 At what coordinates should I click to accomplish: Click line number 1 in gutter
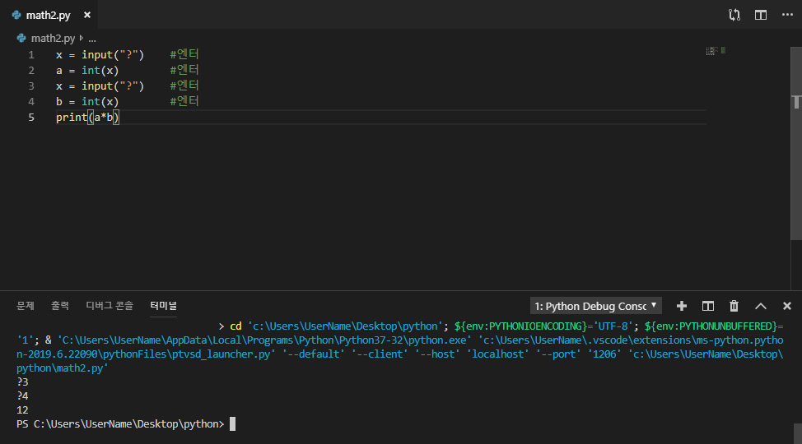point(31,54)
